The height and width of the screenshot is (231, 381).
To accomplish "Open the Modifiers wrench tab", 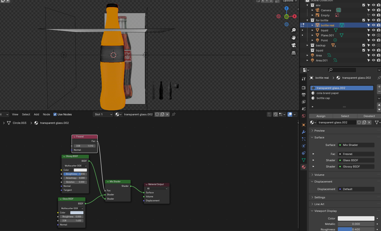I will [304, 132].
